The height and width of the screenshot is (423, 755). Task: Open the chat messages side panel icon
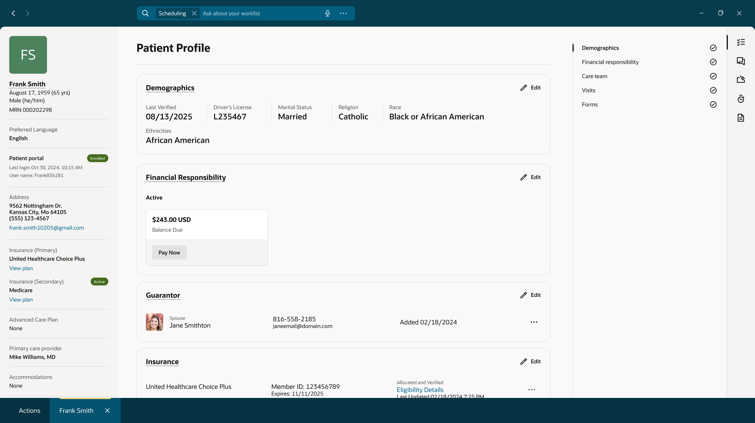pyautogui.click(x=741, y=61)
